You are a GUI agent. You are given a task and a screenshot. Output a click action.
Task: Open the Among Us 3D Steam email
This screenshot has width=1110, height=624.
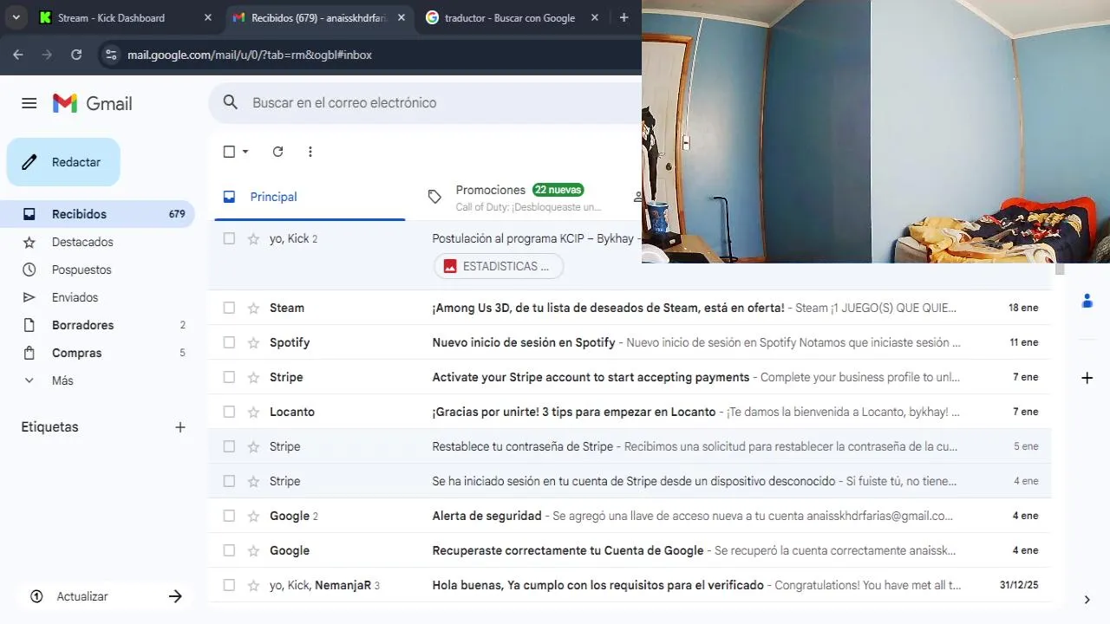(630, 308)
